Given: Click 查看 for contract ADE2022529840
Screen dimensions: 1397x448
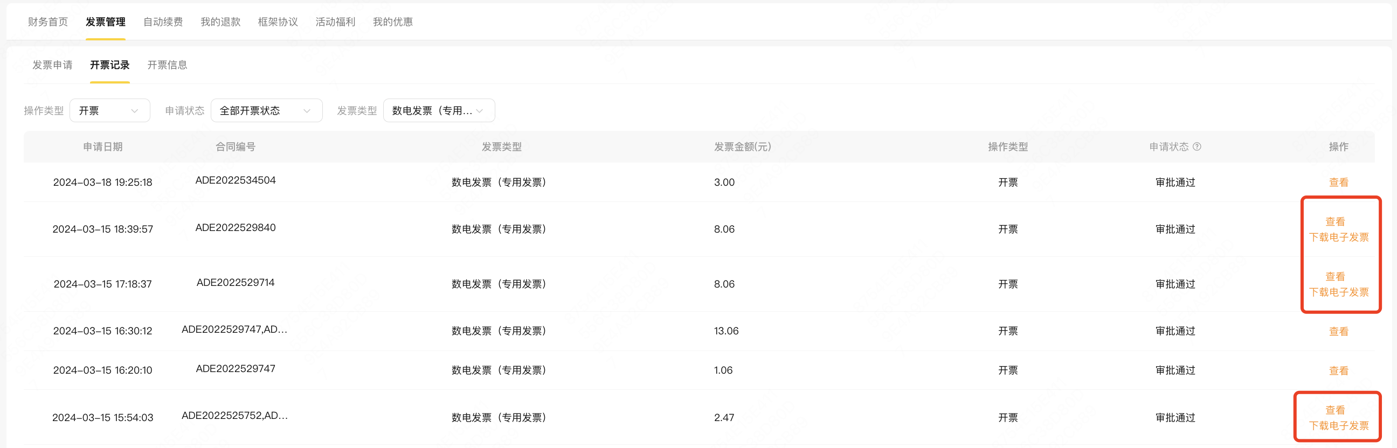Looking at the screenshot, I should click(1335, 221).
